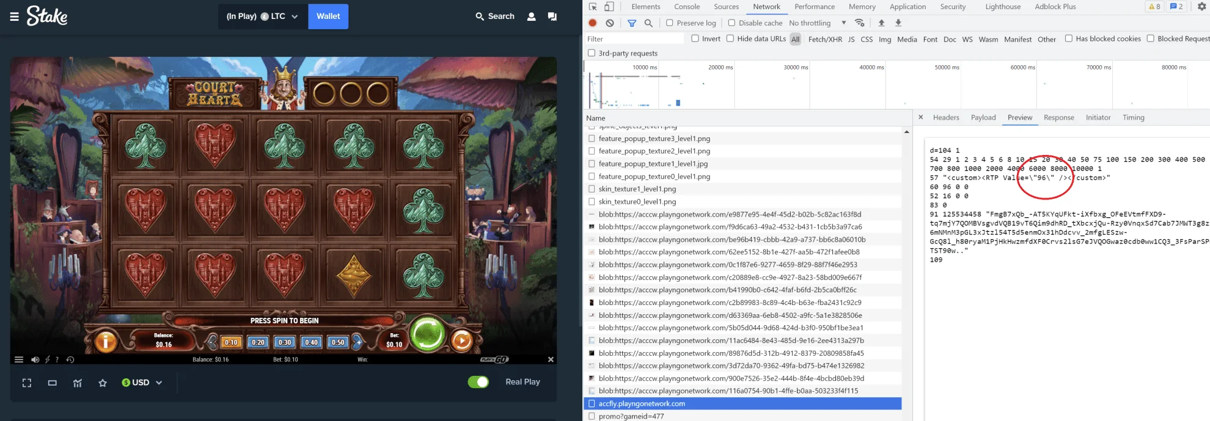Filter requests by Fetch/XHR
Screen dimensions: 1210x421
(x=825, y=39)
